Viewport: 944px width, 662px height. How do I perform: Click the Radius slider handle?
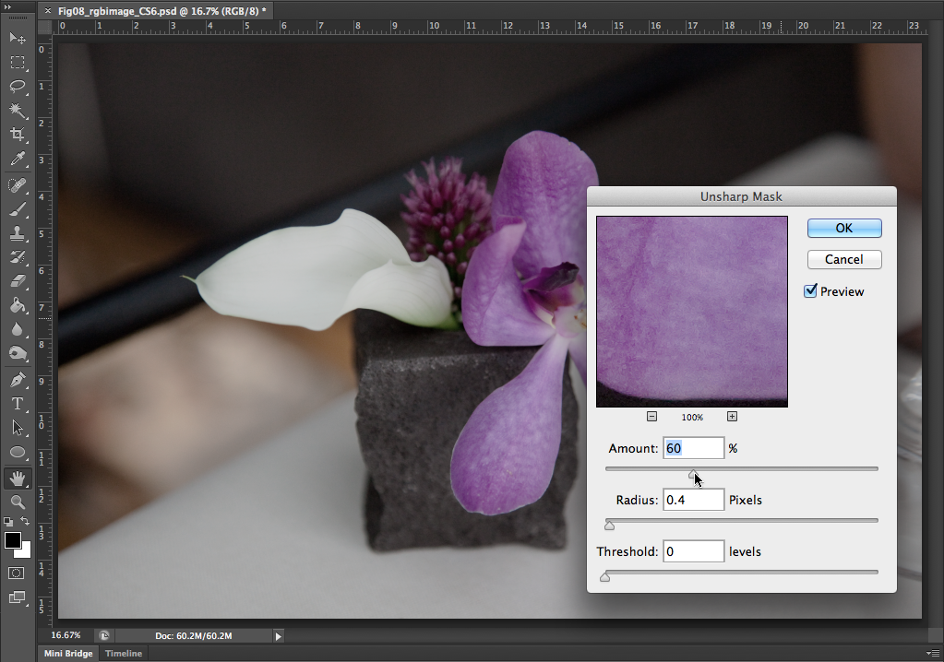[x=609, y=525]
